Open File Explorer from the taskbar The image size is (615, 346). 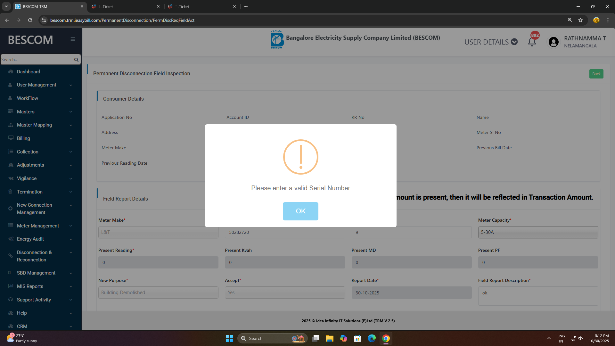pyautogui.click(x=329, y=338)
